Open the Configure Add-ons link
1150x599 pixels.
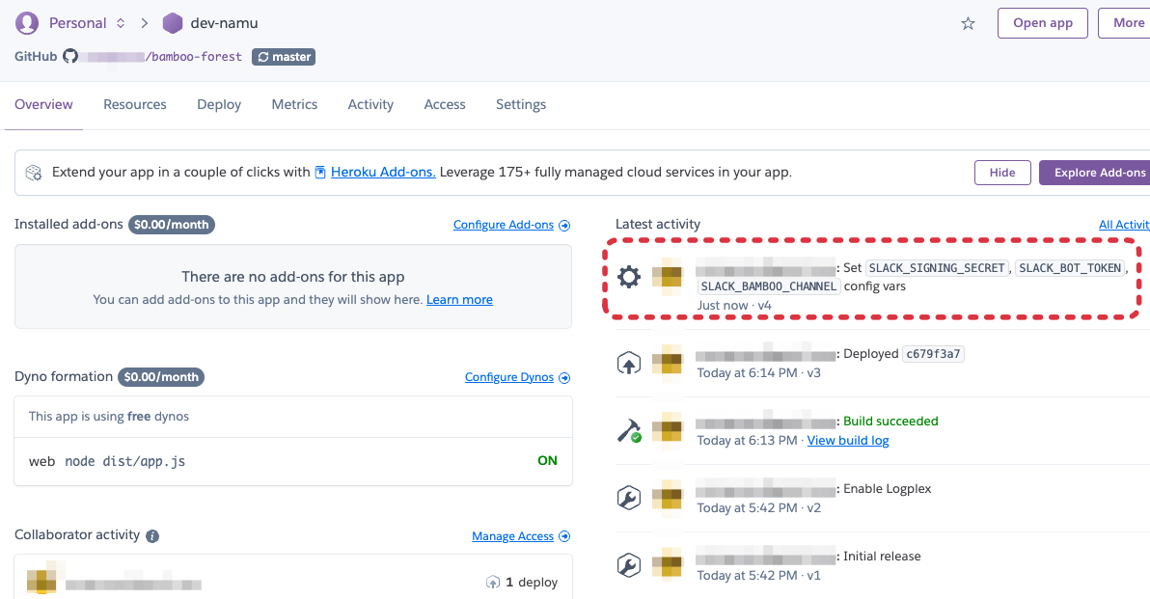[504, 225]
